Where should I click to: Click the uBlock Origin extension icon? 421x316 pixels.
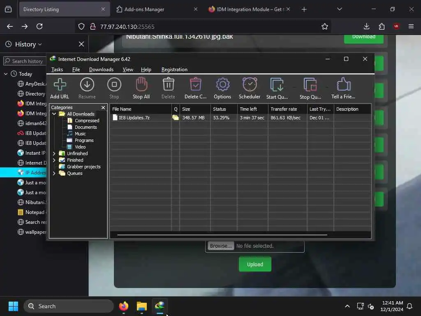tap(396, 26)
